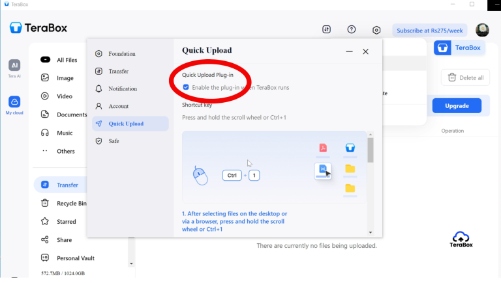Click the settings scrollbar up arrow
This screenshot has height=283, width=501.
371,135
